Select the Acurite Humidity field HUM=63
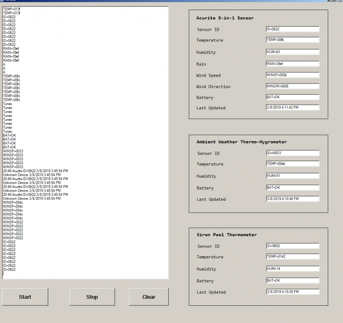The width and height of the screenshot is (343, 323). click(x=292, y=52)
